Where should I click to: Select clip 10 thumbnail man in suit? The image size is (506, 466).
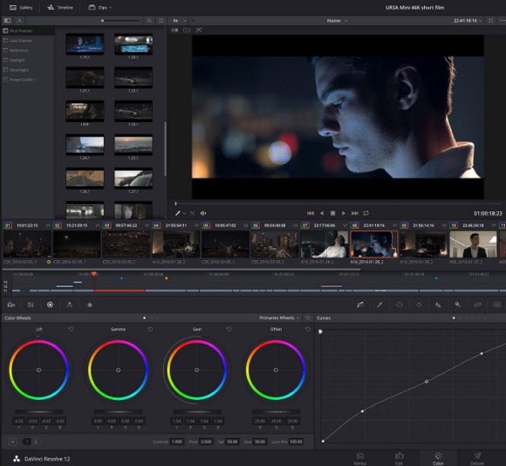point(473,244)
